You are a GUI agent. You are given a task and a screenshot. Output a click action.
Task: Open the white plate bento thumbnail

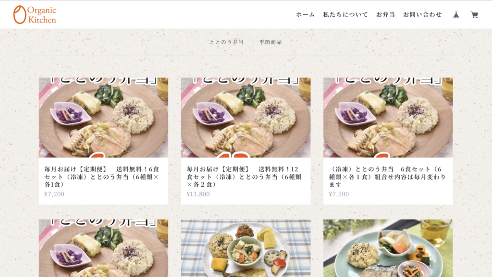(x=246, y=248)
